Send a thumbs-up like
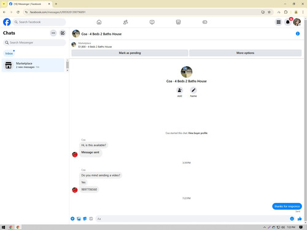This screenshot has width=307, height=230. pos(300,219)
